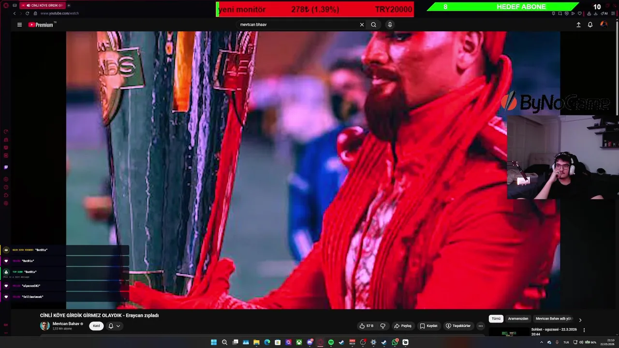
Task: Select the Mevtcan Bahav adlı filter chip
Action: point(554,319)
